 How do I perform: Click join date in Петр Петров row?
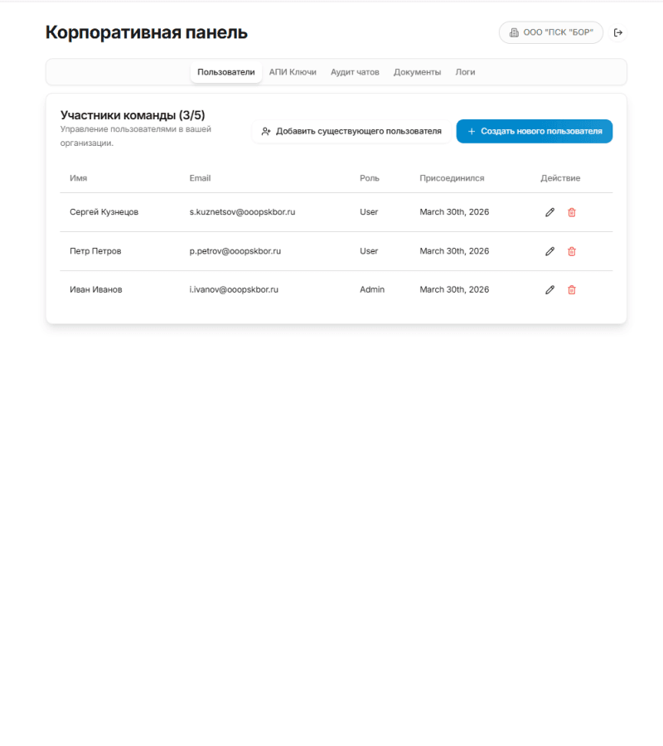(x=454, y=251)
